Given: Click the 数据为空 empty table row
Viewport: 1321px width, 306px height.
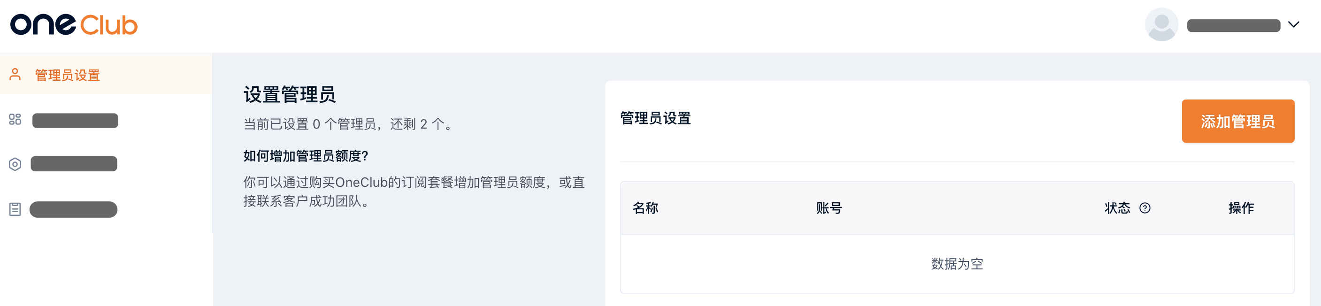Looking at the screenshot, I should [x=957, y=264].
